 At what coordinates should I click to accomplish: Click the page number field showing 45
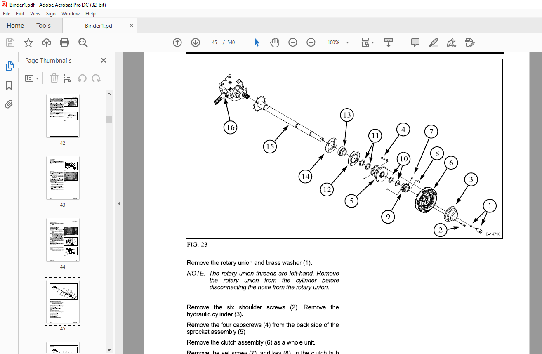point(214,42)
